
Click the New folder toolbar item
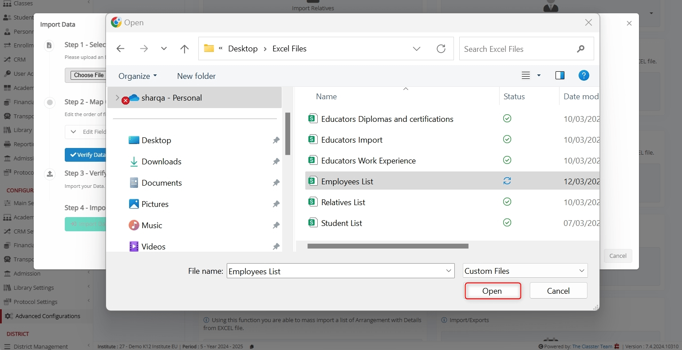pyautogui.click(x=196, y=76)
